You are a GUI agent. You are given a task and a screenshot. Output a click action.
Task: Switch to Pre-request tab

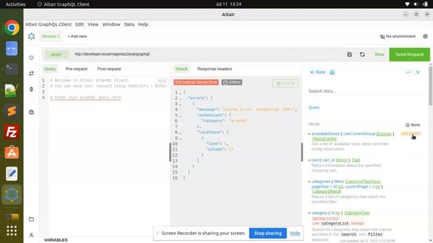[76, 69]
